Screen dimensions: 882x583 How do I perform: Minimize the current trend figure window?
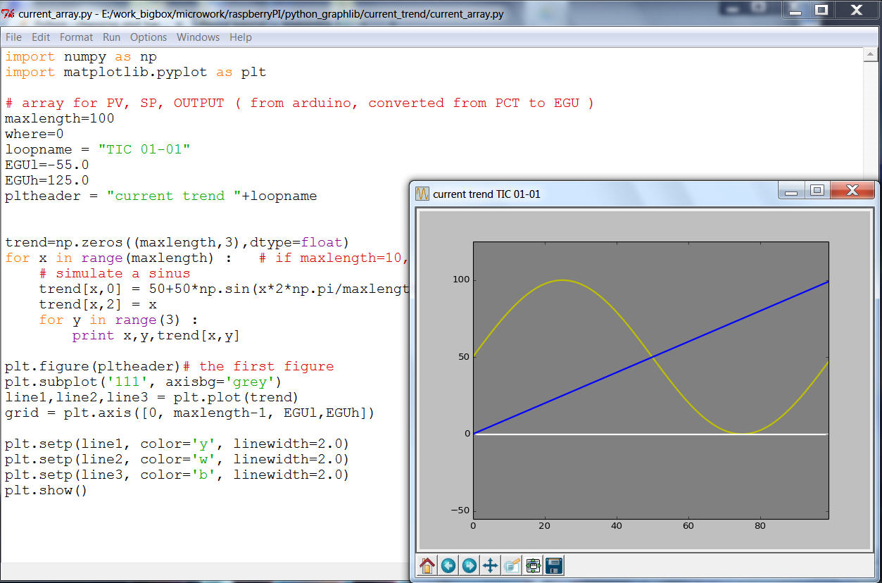click(791, 190)
